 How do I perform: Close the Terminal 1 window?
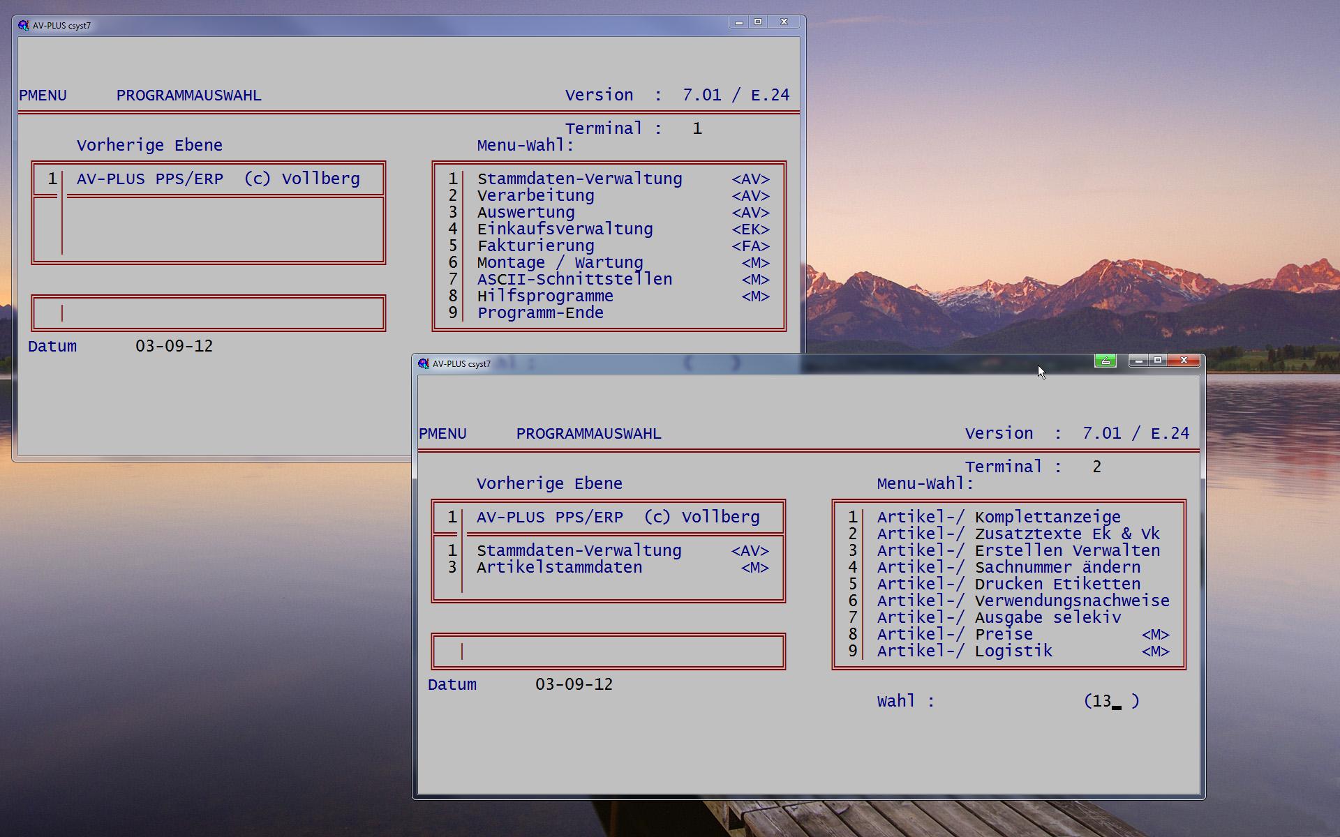click(784, 22)
